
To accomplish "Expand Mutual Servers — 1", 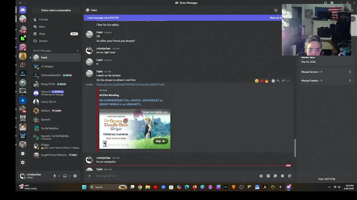I will coord(326,72).
